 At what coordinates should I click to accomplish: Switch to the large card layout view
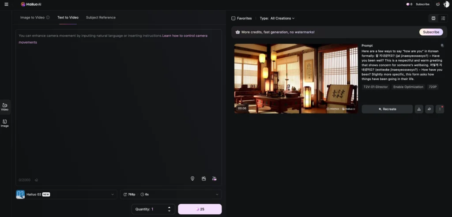(433, 18)
